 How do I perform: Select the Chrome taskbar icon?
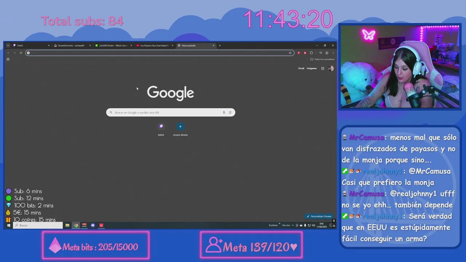76,225
